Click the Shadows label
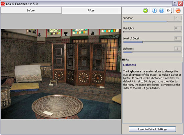This screenshot has height=135, width=184. click(x=128, y=18)
